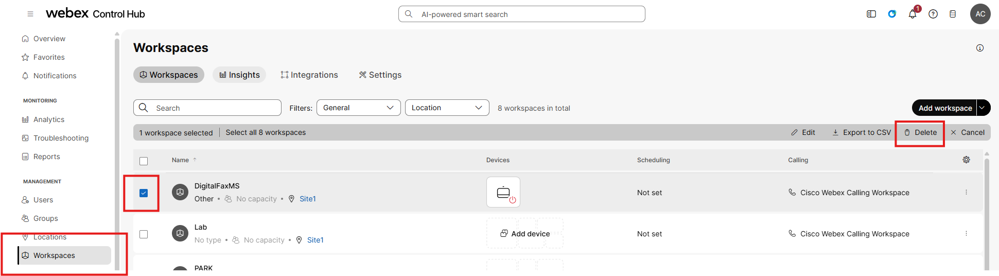Click the AI-powered smart search field
This screenshot has height=276, width=999.
[x=522, y=14]
